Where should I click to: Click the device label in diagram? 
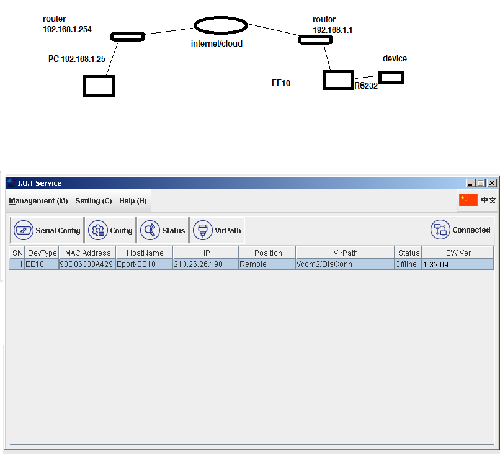(x=395, y=58)
